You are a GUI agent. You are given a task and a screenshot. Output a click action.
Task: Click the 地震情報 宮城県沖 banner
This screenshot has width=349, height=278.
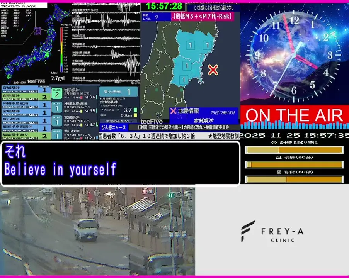pyautogui.click(x=204, y=116)
